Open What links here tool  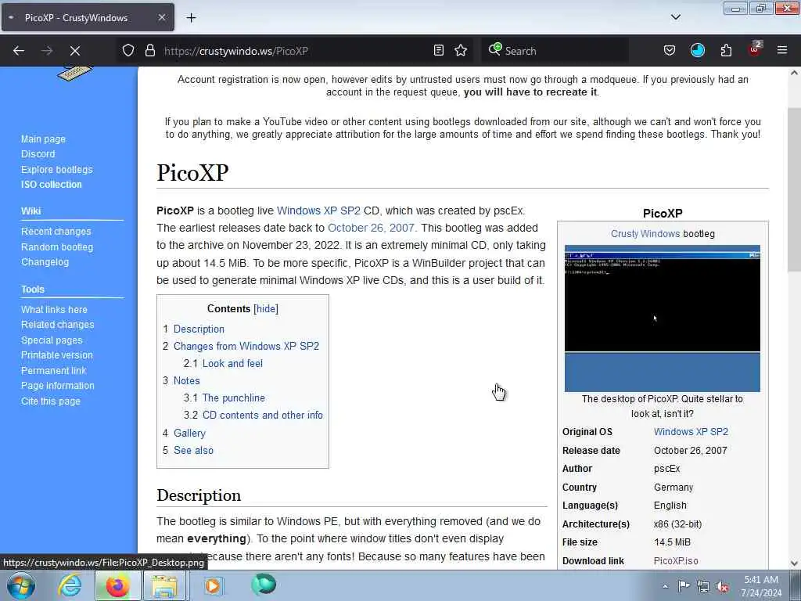point(54,309)
